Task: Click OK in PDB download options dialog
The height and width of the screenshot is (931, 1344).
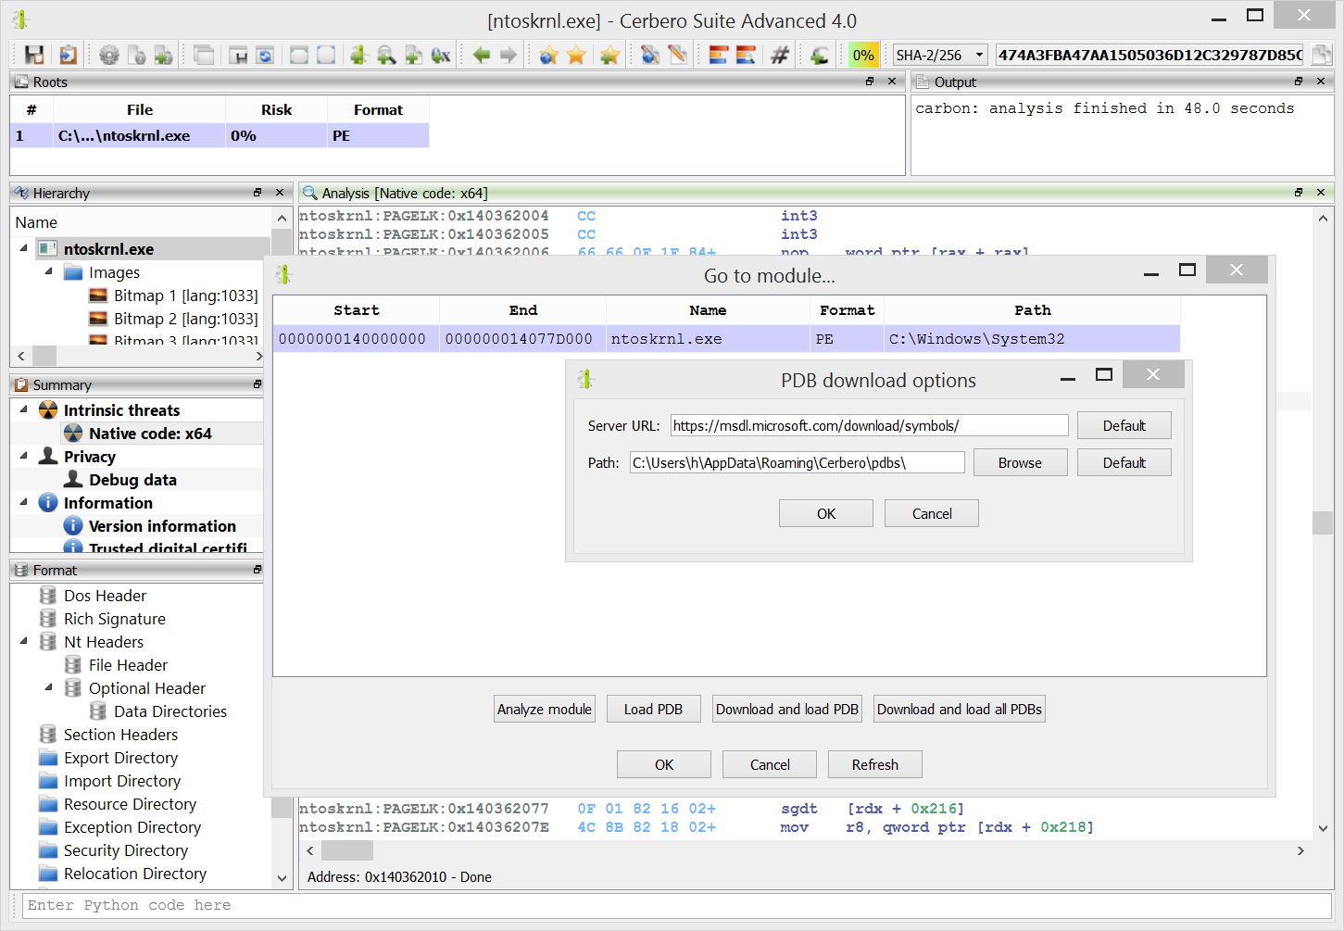Action: click(x=826, y=513)
